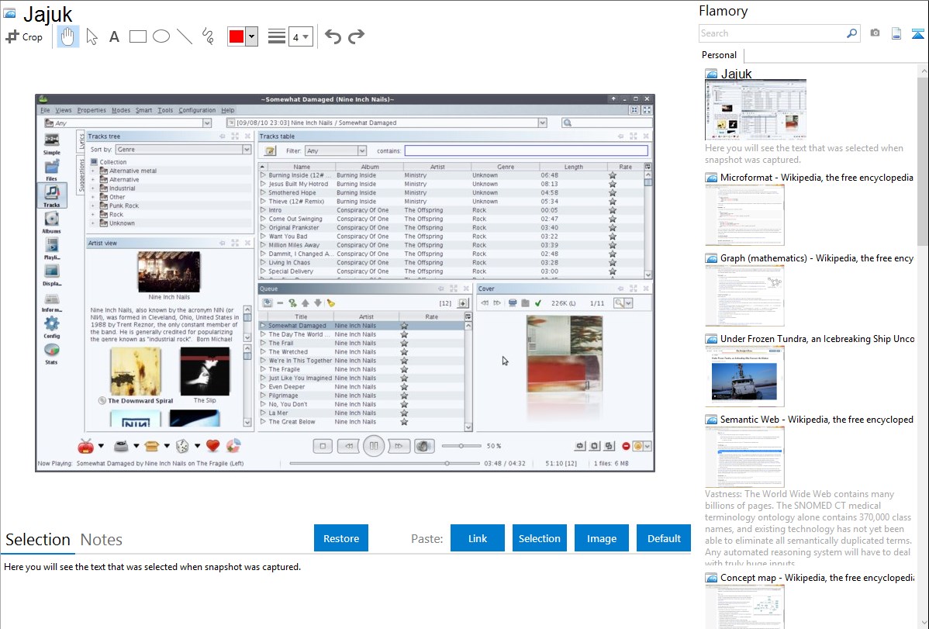929x629 pixels.
Task: Open the Microformat Wikipedia snapshot title
Action: coord(817,178)
